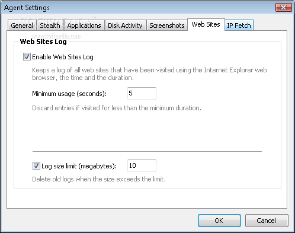Click the Delete old logs description text

99,179
